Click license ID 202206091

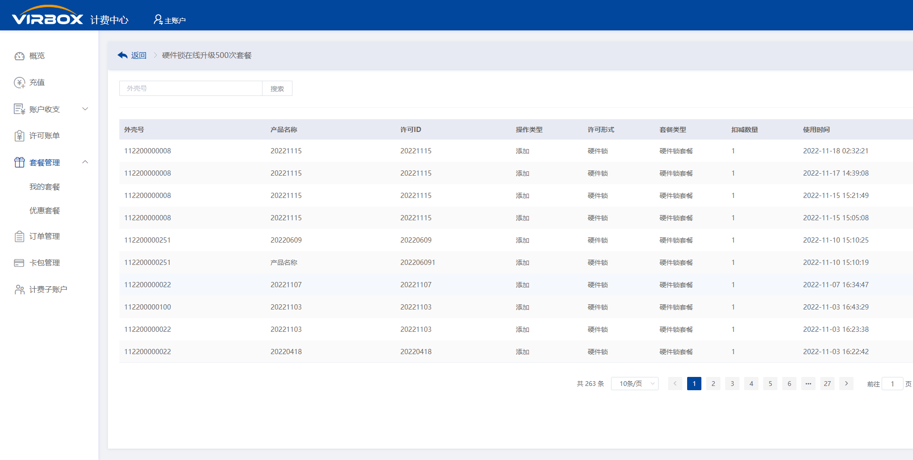click(x=418, y=263)
